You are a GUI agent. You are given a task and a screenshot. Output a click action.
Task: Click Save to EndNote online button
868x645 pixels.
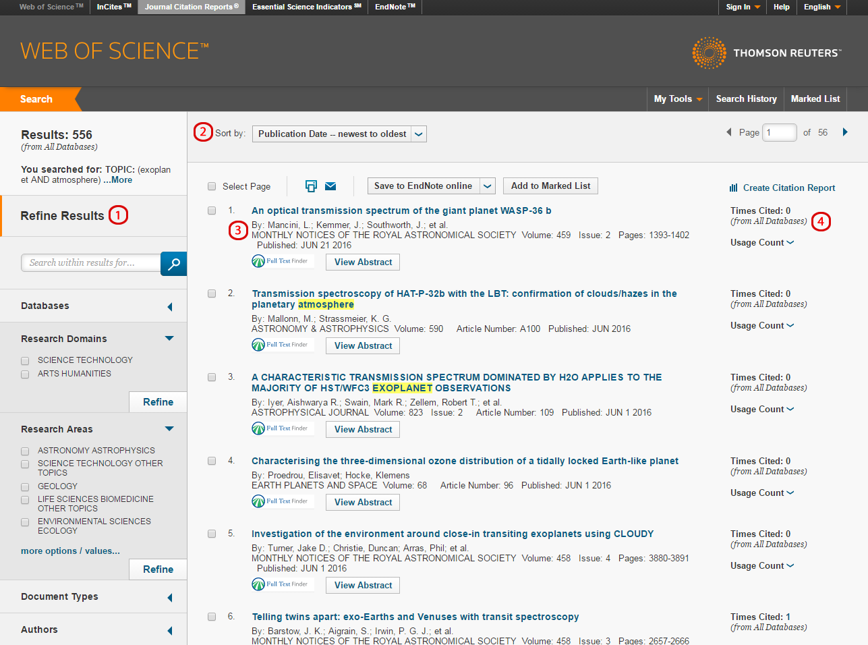pos(424,186)
